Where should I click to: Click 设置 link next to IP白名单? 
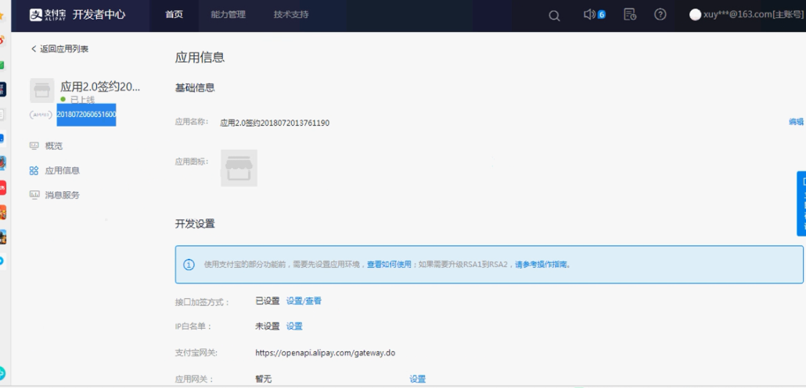point(294,326)
